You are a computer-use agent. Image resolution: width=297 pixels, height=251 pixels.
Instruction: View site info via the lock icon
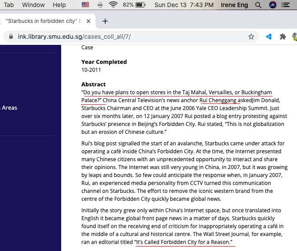(x=11, y=37)
